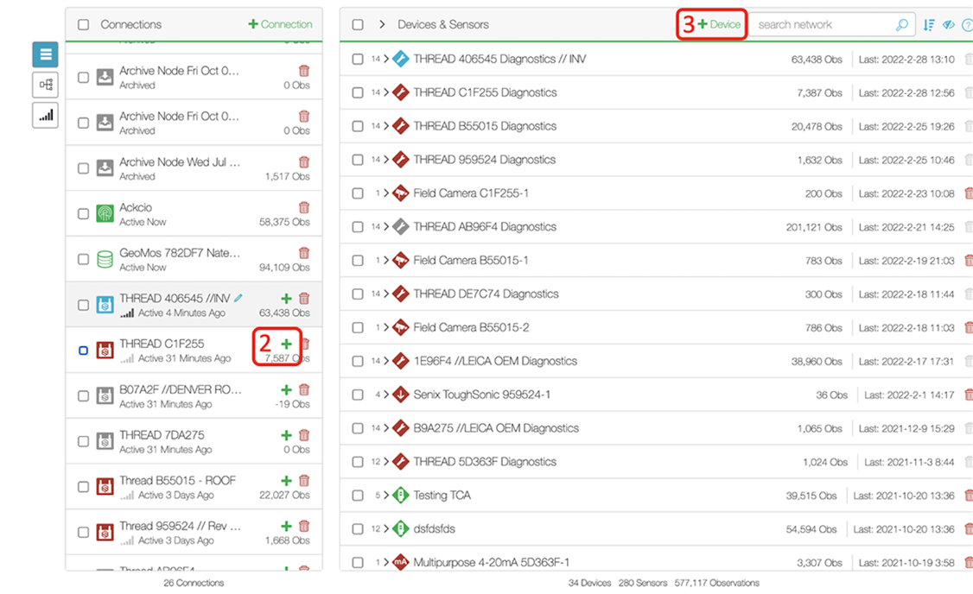Expand the dsfdsfds device row

coord(386,529)
